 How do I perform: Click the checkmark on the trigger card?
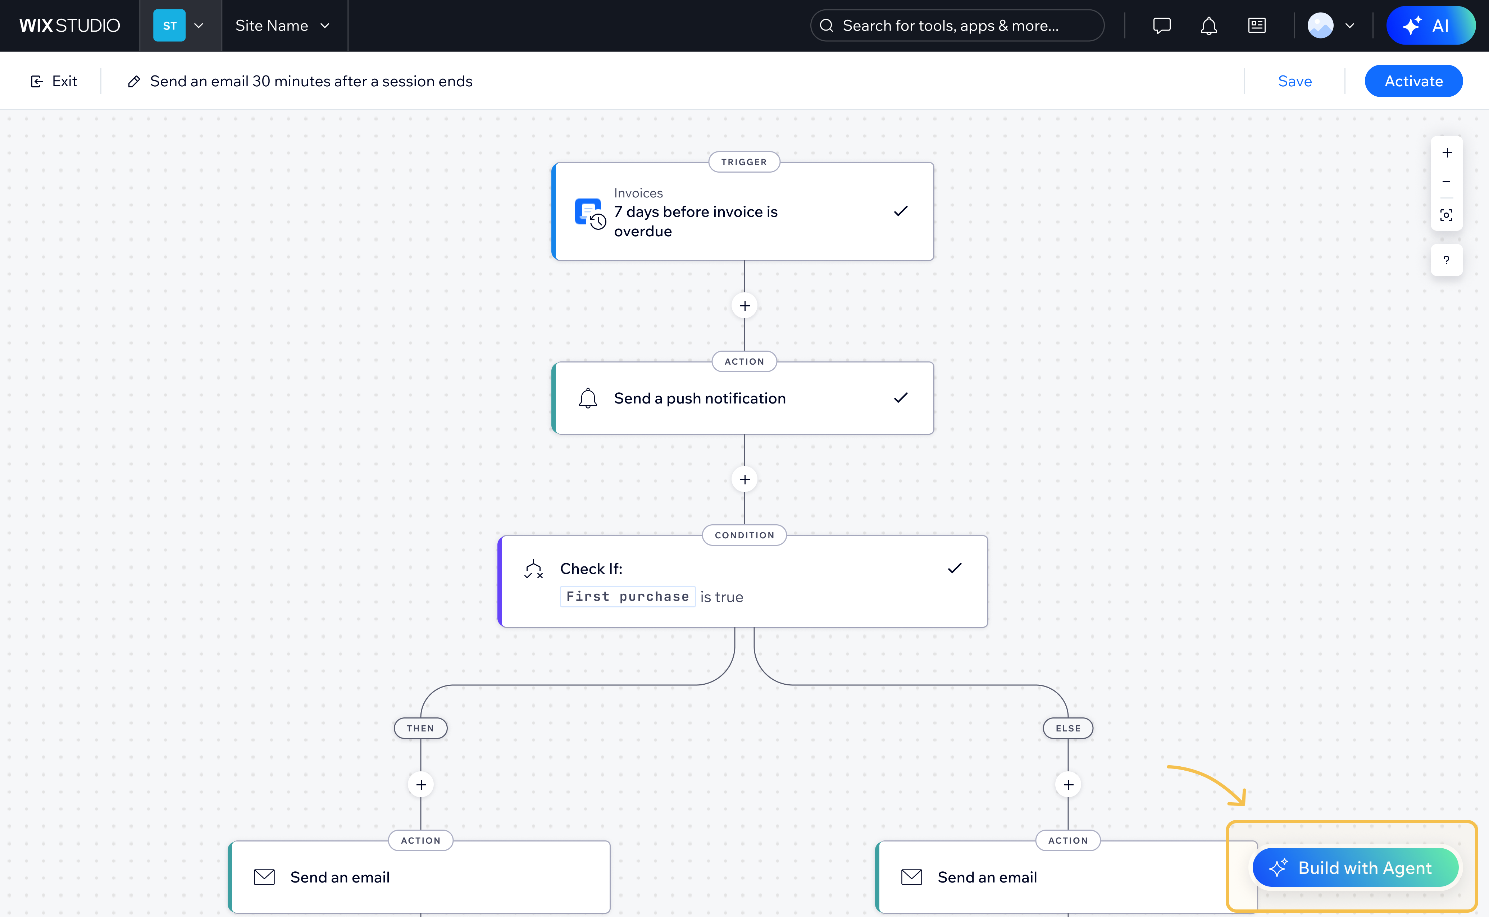click(x=901, y=211)
